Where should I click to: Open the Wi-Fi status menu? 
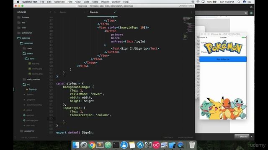click(x=198, y=2)
